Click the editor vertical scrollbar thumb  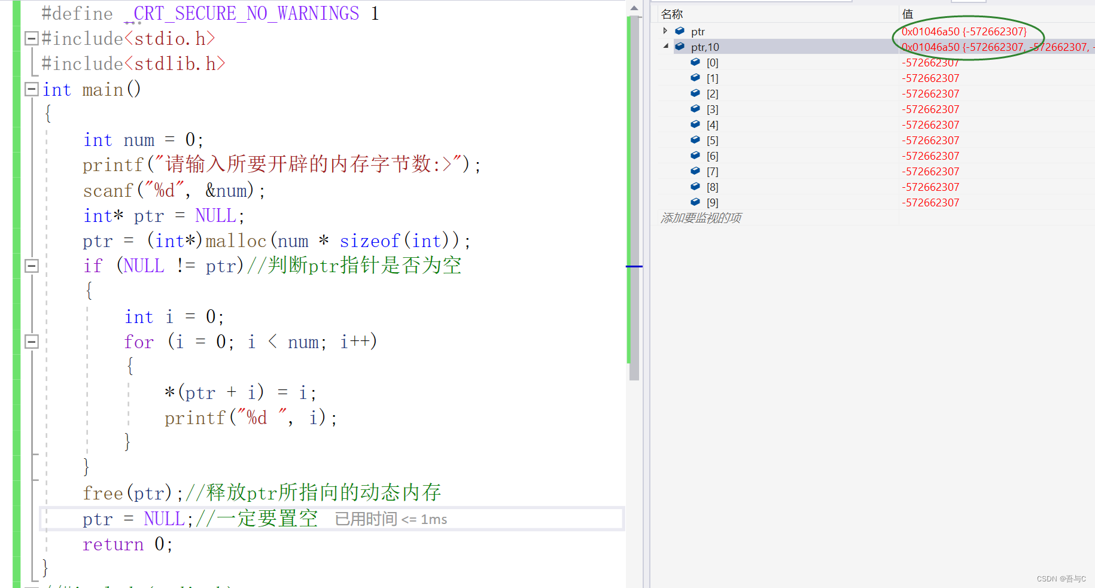(x=634, y=198)
